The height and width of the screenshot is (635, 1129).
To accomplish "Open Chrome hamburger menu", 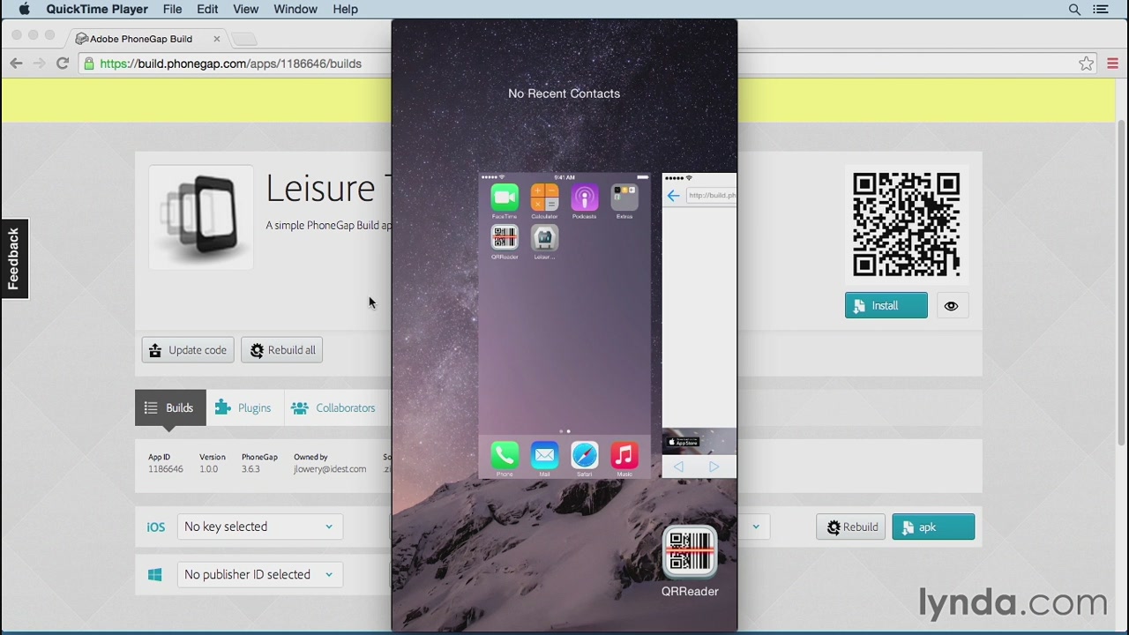I will [1112, 63].
